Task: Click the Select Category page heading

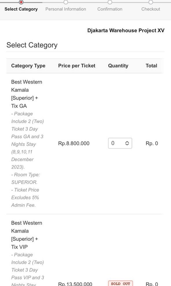Action: click(32, 45)
